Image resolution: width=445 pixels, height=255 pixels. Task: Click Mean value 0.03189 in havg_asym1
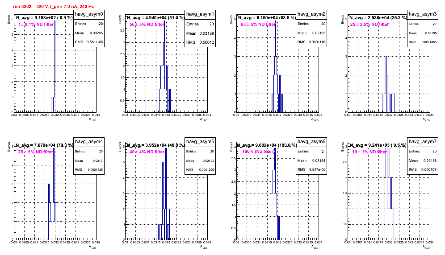206,33
